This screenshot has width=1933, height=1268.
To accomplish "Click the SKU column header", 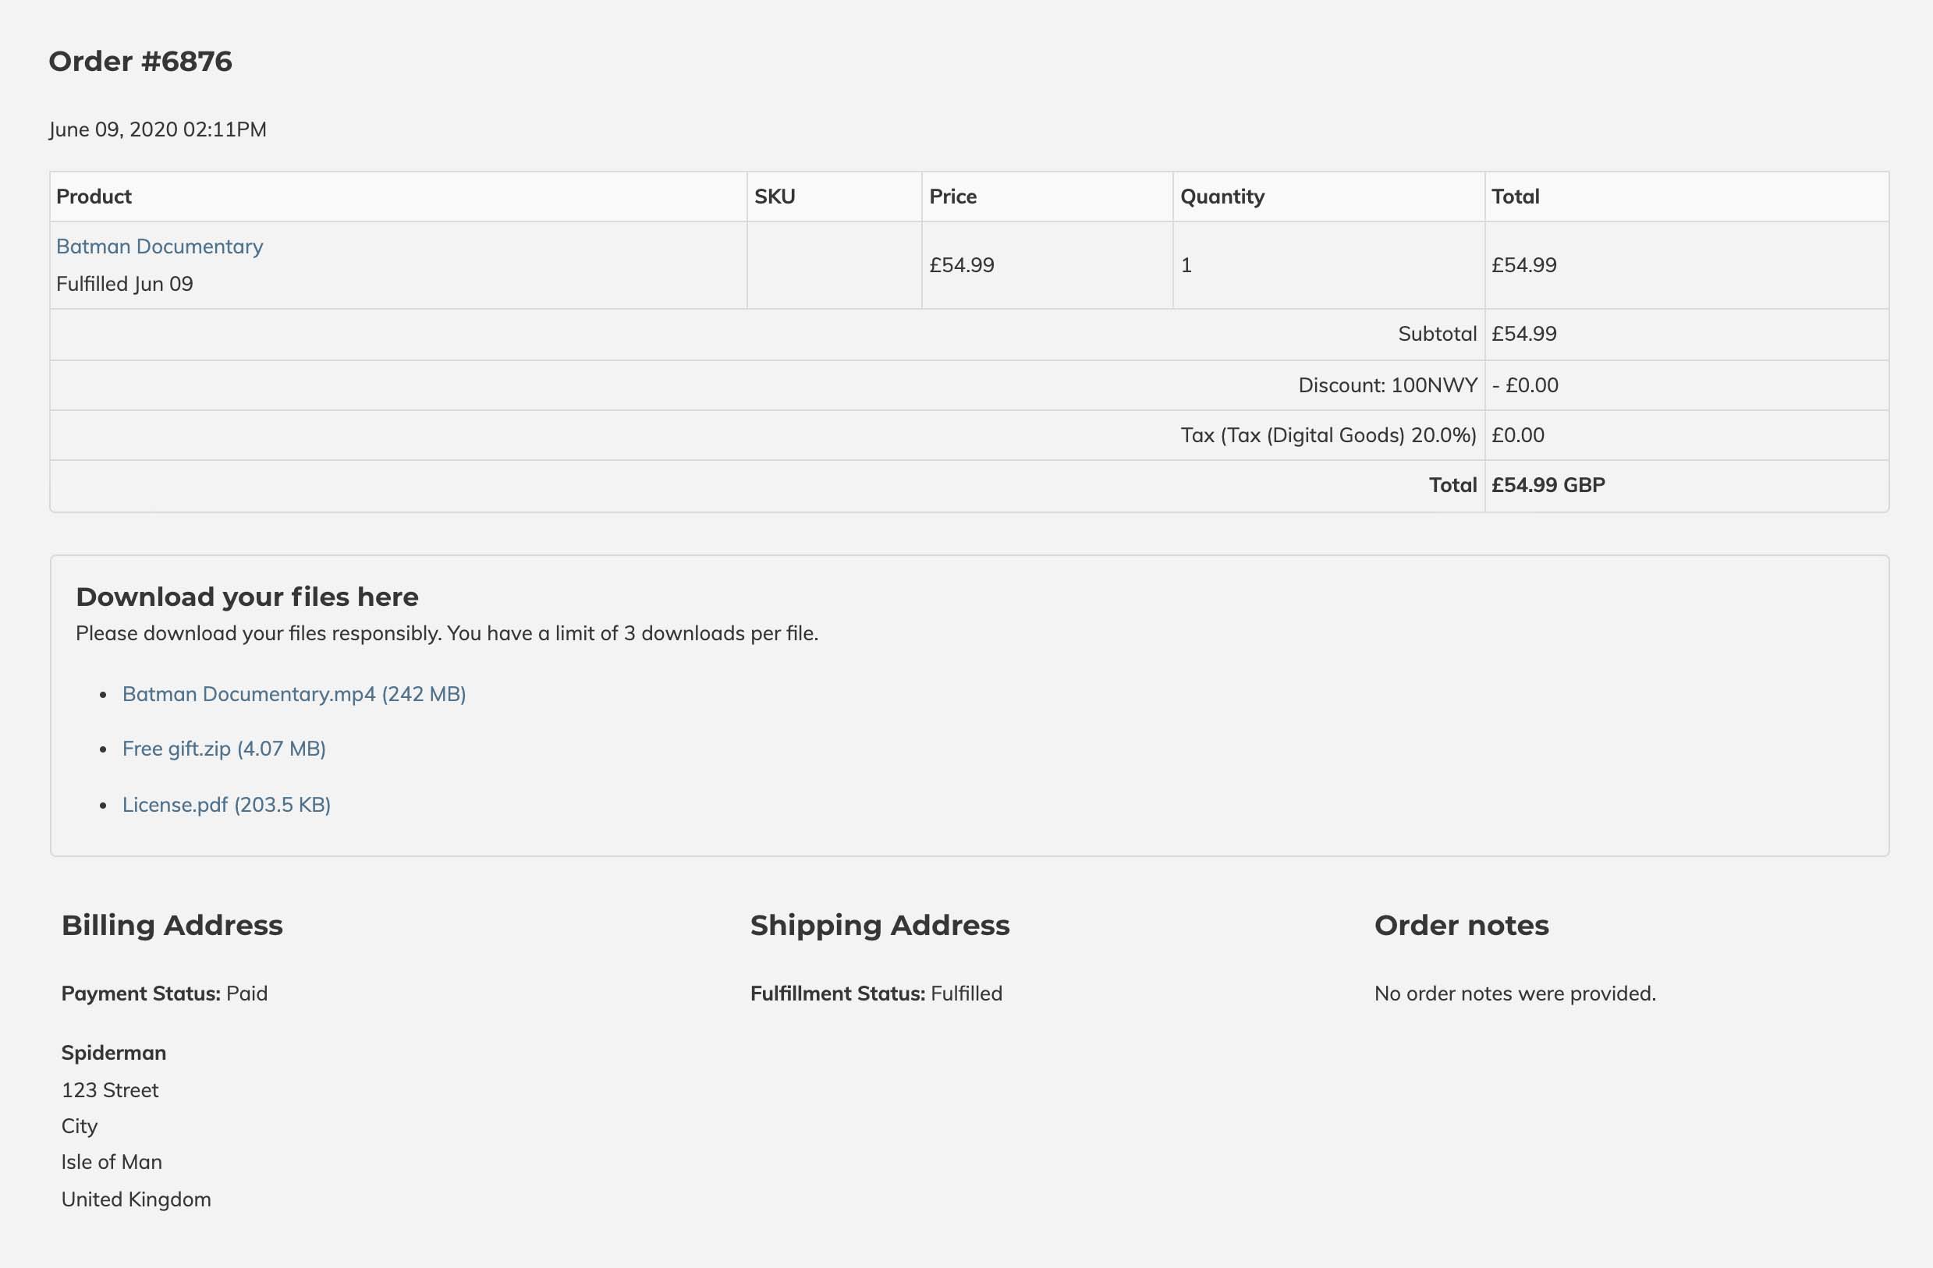I will pos(774,197).
